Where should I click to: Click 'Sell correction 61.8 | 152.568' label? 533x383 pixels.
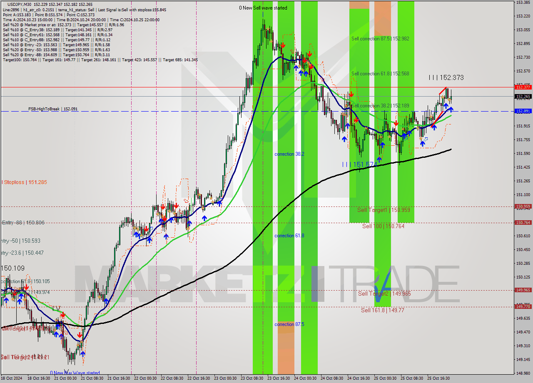pos(380,73)
